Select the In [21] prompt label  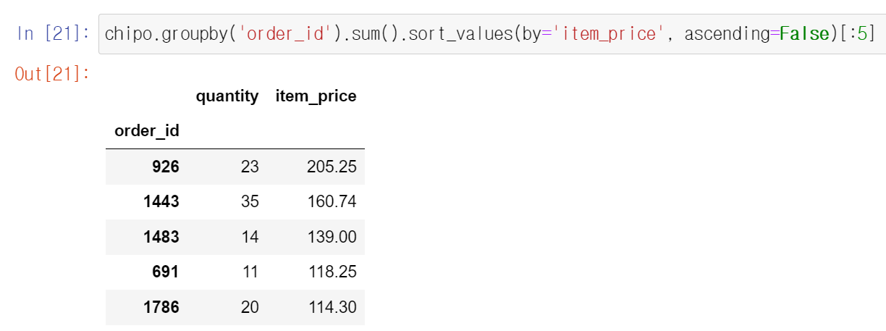[53, 33]
